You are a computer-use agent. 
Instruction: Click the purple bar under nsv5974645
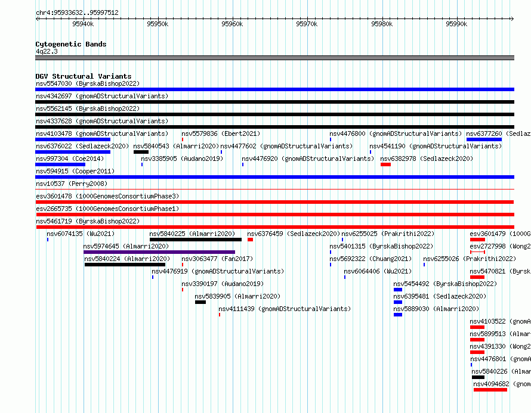159,252
